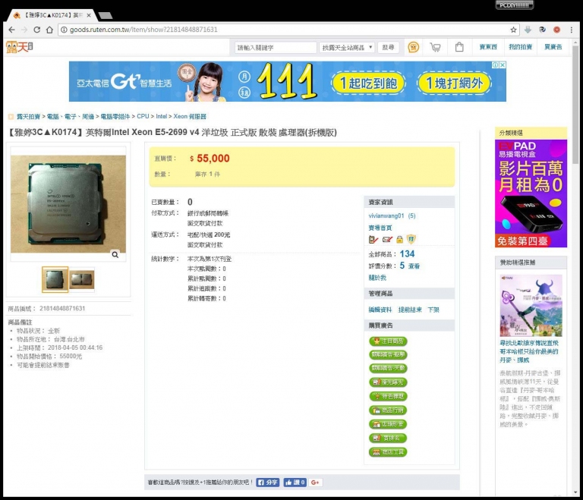Screen dimensions: 583x500
Task: Click the Intel breadcrumb link
Action: point(162,116)
